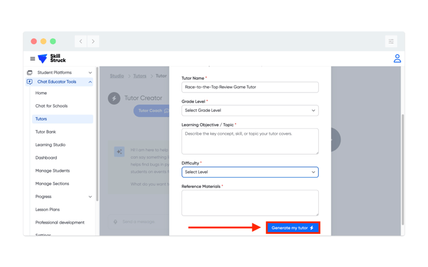
Task: Collapse the Chat Educator Tools section
Action: click(x=90, y=82)
